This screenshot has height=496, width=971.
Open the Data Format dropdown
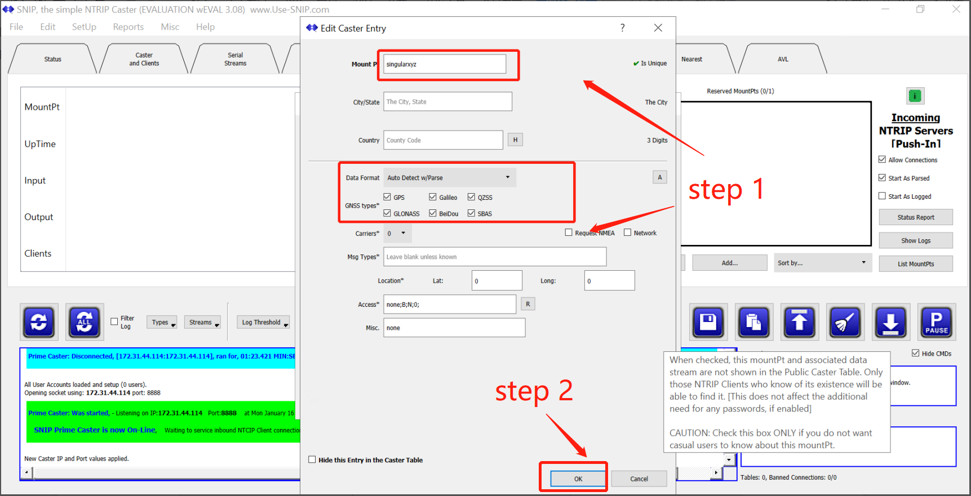(x=449, y=177)
